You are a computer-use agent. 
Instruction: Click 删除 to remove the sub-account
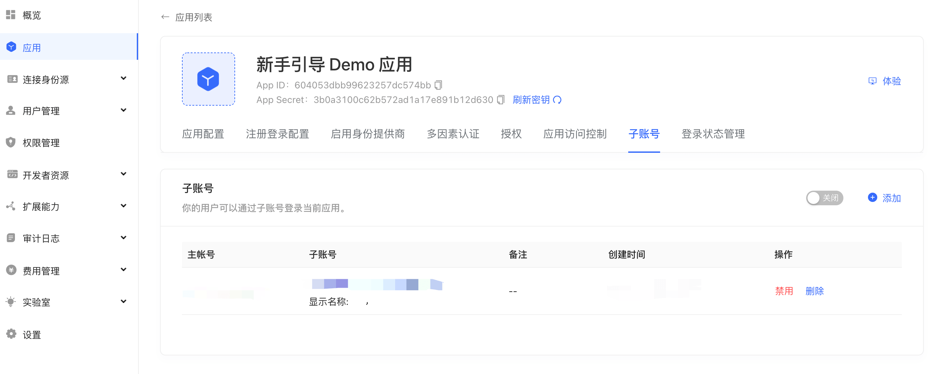[814, 291]
